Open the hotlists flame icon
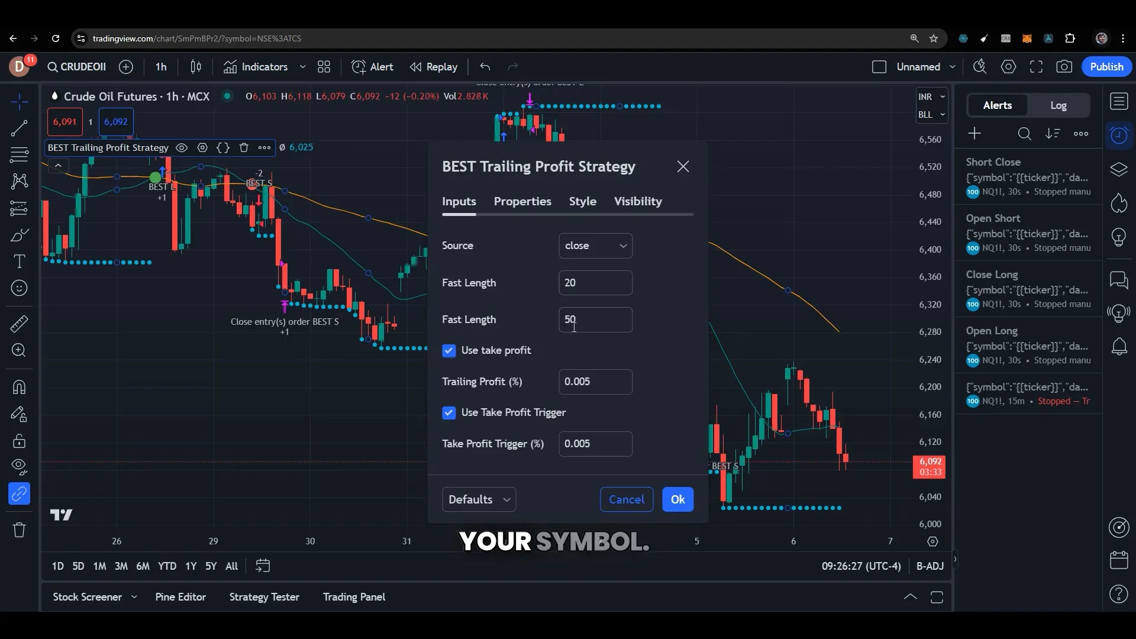Viewport: 1136px width, 639px height. point(1119,204)
